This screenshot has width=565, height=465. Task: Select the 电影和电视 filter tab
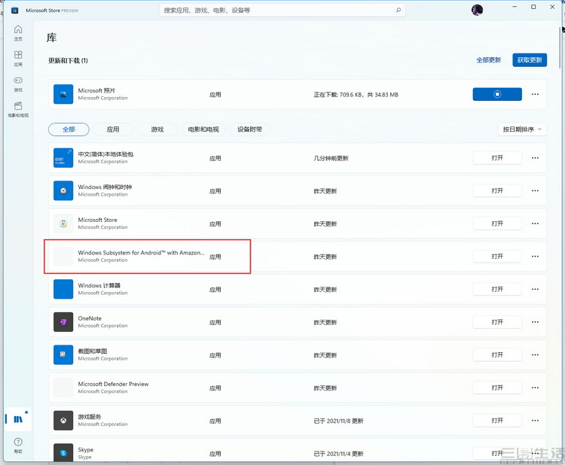click(x=203, y=129)
